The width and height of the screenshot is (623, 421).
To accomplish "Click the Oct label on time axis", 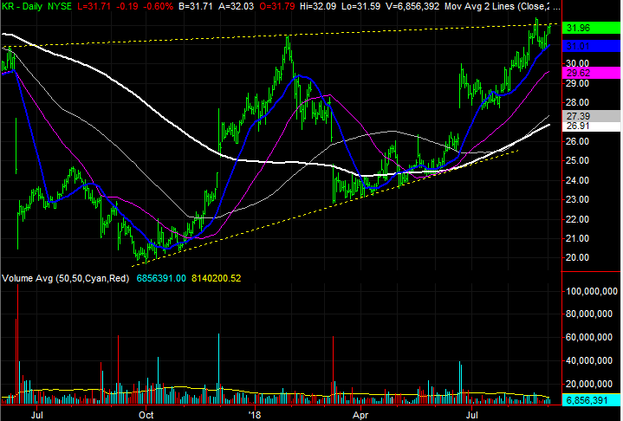I will coord(146,415).
